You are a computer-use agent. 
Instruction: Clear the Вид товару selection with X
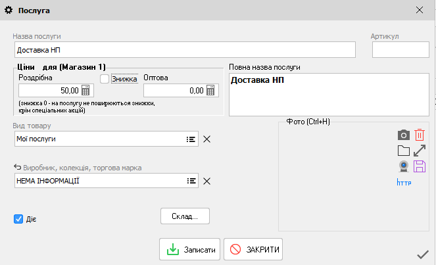[206, 139]
